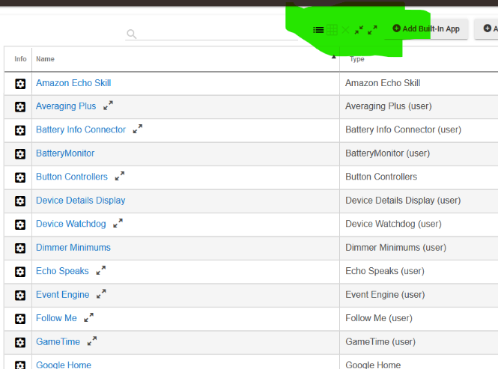Expand Averaging Plus child apps
498x369 pixels.
click(108, 106)
